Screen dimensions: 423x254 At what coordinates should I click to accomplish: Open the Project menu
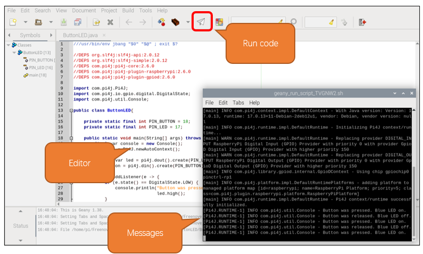pos(109,10)
